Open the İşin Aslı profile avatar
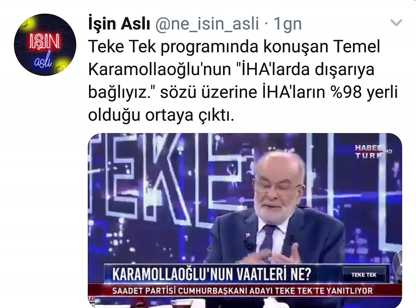 tap(45, 45)
